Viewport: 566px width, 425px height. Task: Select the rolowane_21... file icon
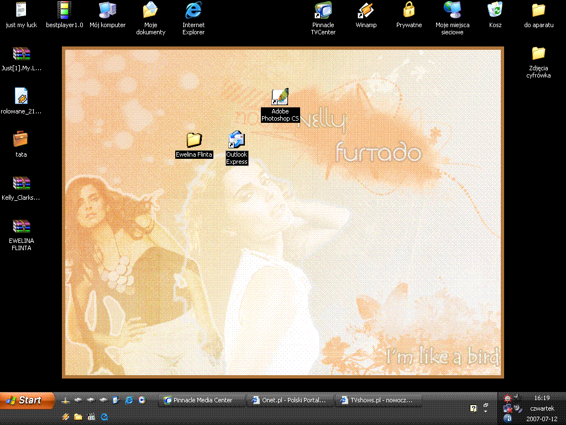tap(22, 96)
